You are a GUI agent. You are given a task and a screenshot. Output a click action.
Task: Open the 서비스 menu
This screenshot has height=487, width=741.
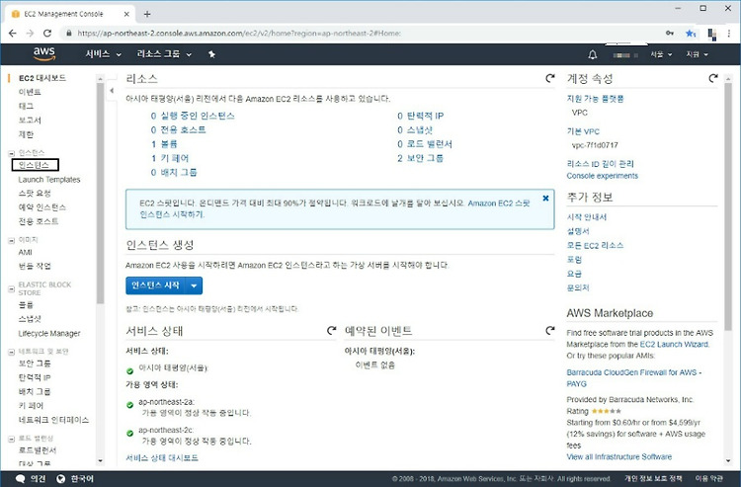coord(103,54)
